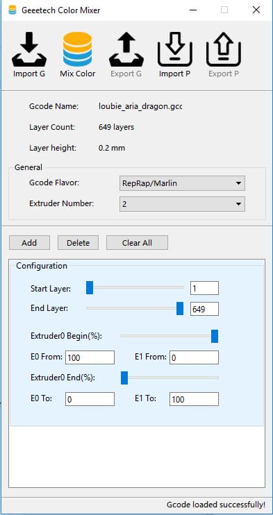Click the Extruder0 Begin(%) slider handle
This screenshot has width=273, height=515.
(215, 337)
